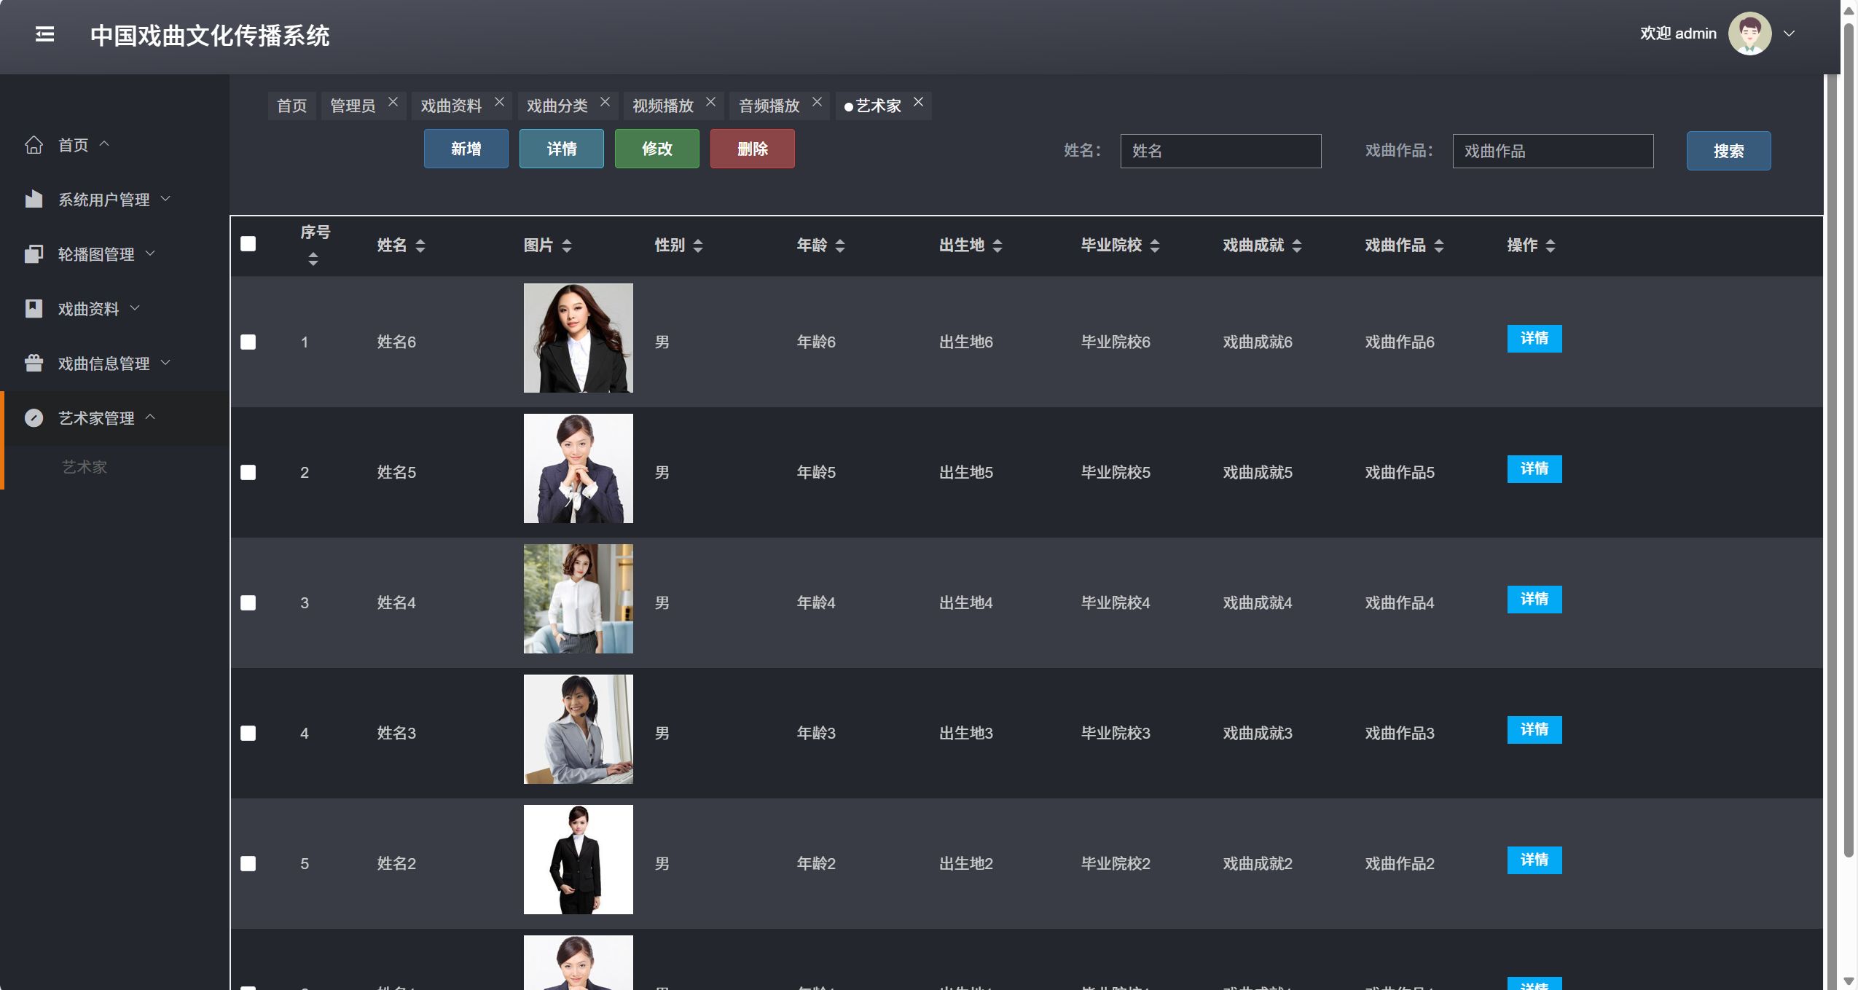This screenshot has height=990, width=1858.
Task: Open 详情 for row 姓名3
Action: click(x=1534, y=730)
